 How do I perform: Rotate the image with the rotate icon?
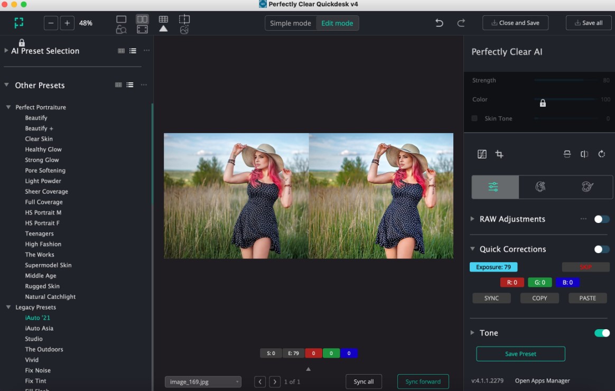[x=602, y=154]
